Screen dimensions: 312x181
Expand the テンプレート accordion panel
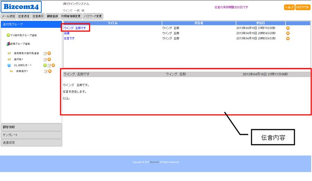tap(31, 135)
